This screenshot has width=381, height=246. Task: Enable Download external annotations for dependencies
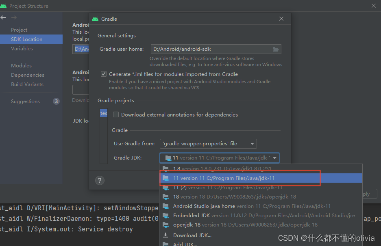pos(116,114)
